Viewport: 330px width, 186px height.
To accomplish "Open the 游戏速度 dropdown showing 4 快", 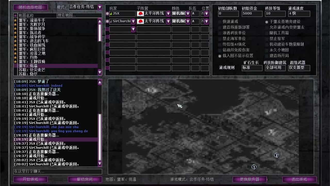I will tap(299, 13).
